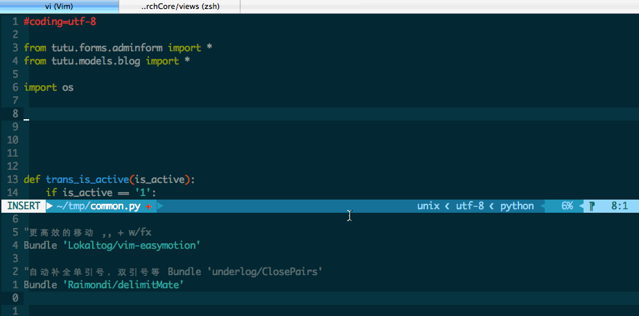Click the separator arrow between unix and utf-8
639x316 pixels.
[x=447, y=206]
